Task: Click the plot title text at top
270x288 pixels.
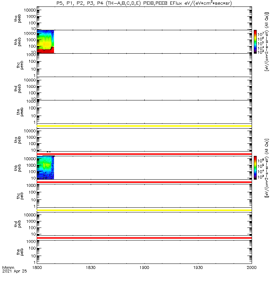Action: pyautogui.click(x=144, y=3)
